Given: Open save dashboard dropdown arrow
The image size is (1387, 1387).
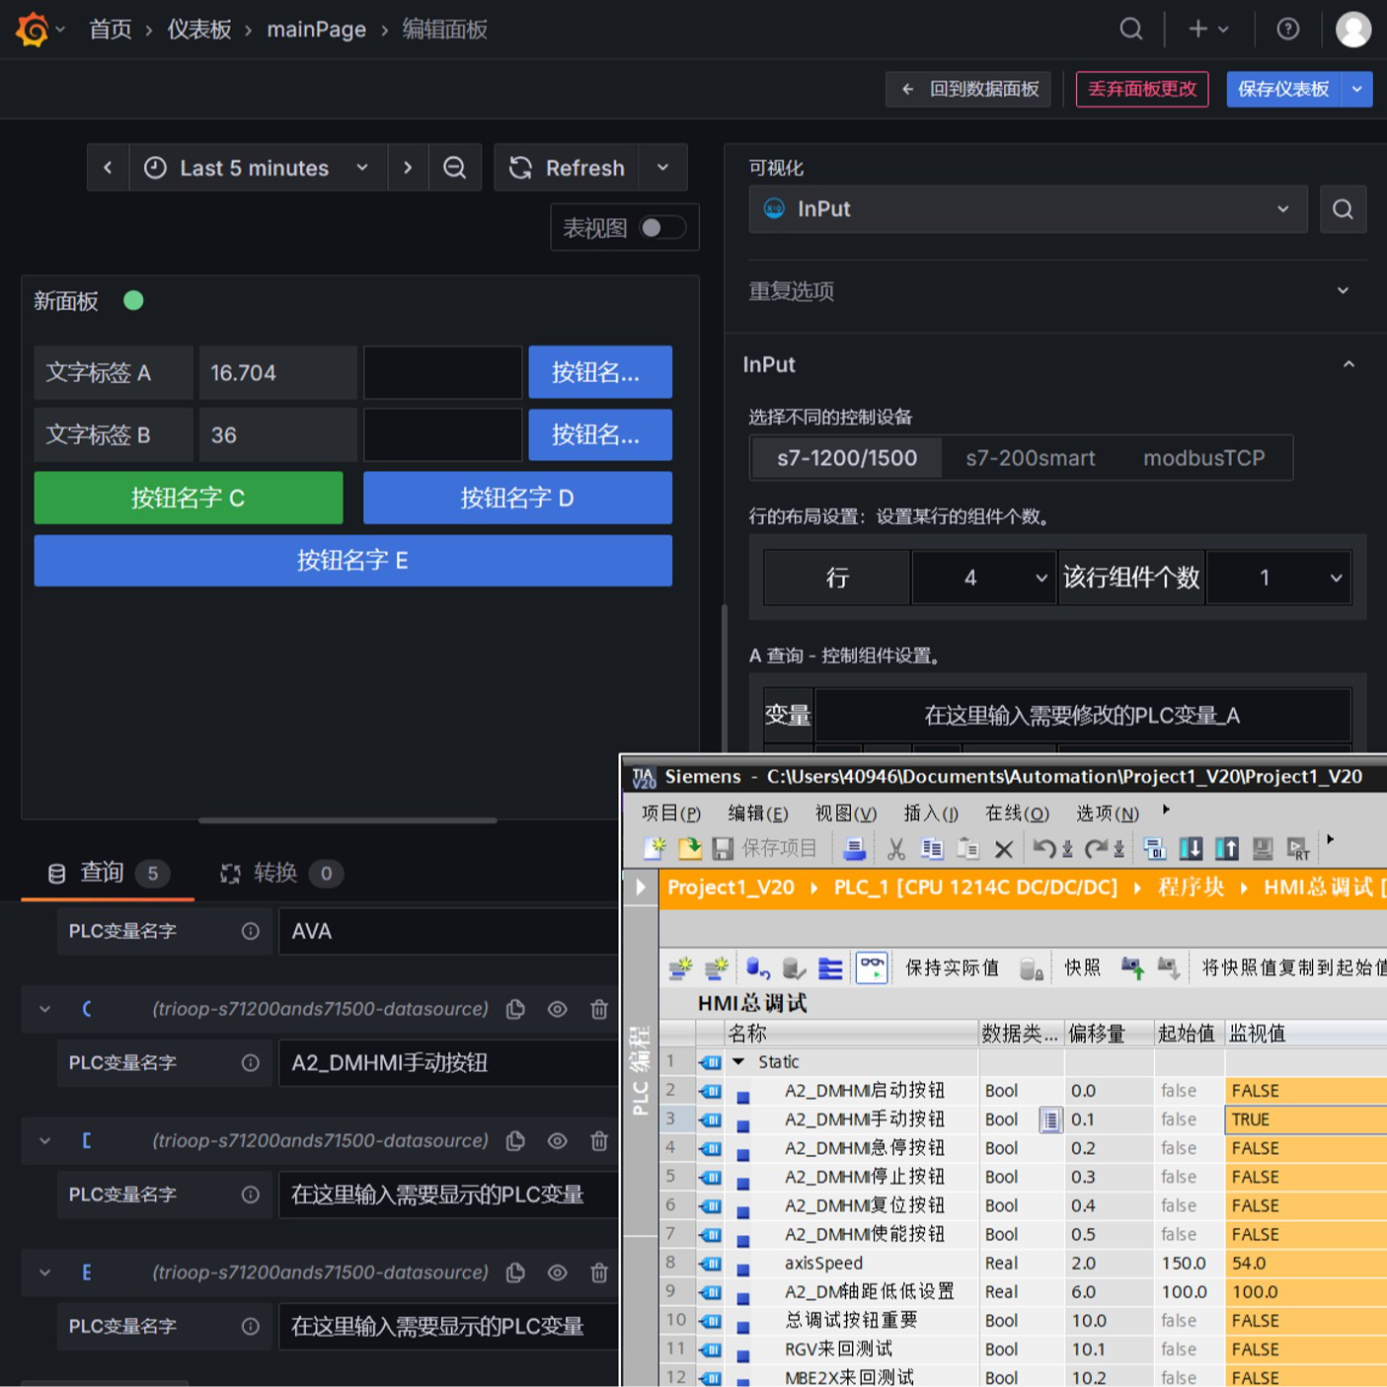Looking at the screenshot, I should click(x=1357, y=89).
